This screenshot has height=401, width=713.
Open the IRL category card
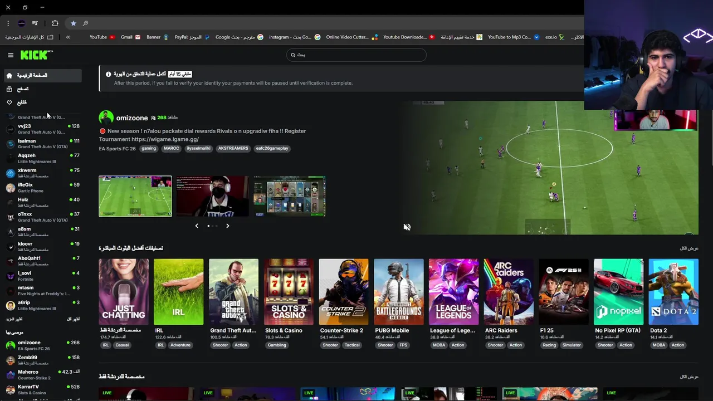click(x=179, y=291)
